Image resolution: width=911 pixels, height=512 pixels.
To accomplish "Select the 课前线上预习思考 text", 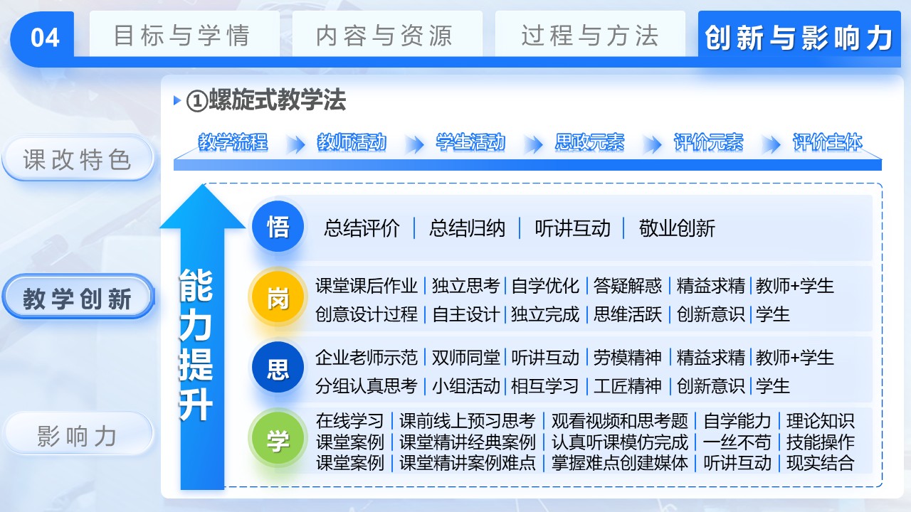I will click(x=468, y=421).
